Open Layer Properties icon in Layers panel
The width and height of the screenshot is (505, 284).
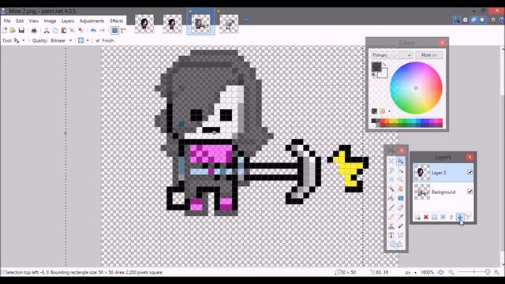(x=468, y=218)
